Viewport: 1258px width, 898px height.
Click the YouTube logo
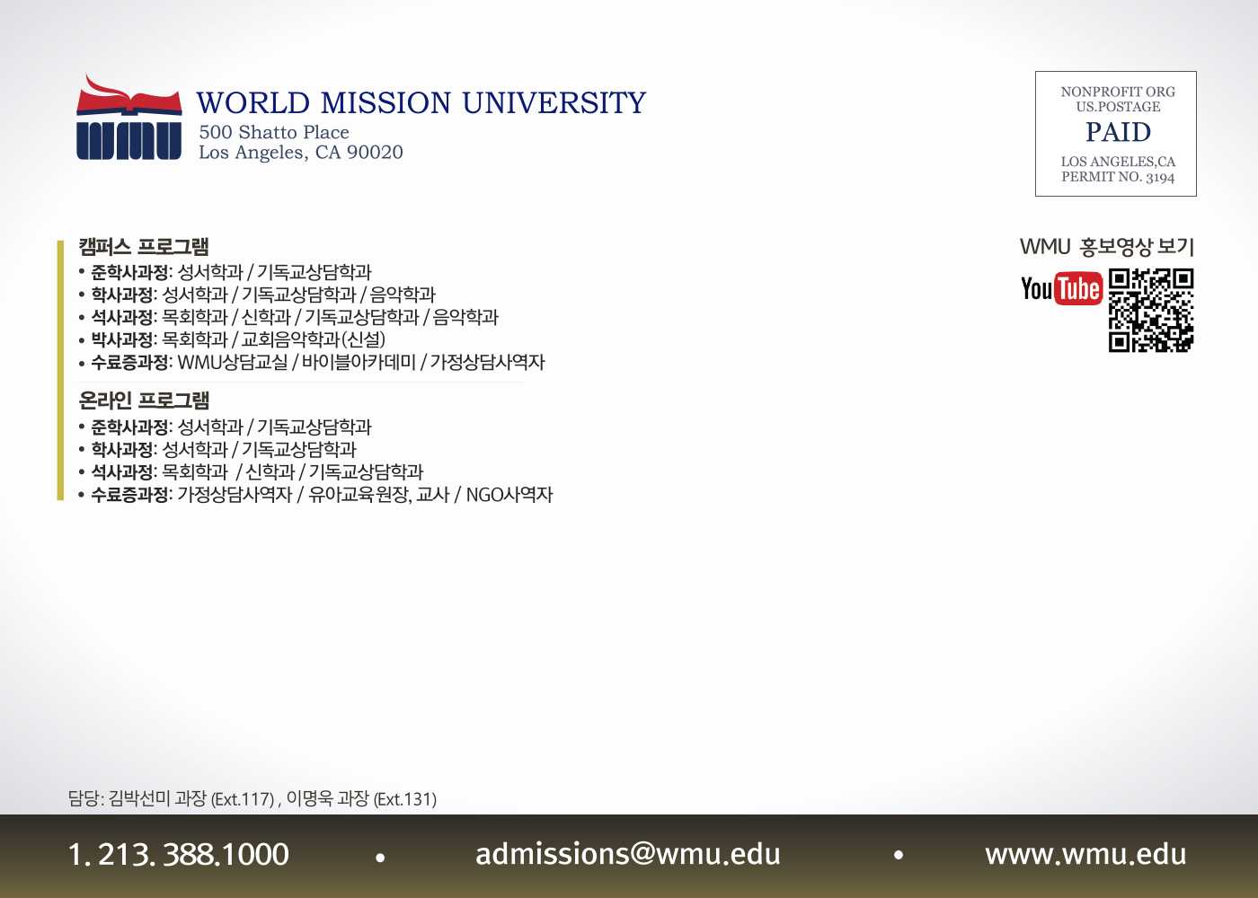click(x=1061, y=288)
